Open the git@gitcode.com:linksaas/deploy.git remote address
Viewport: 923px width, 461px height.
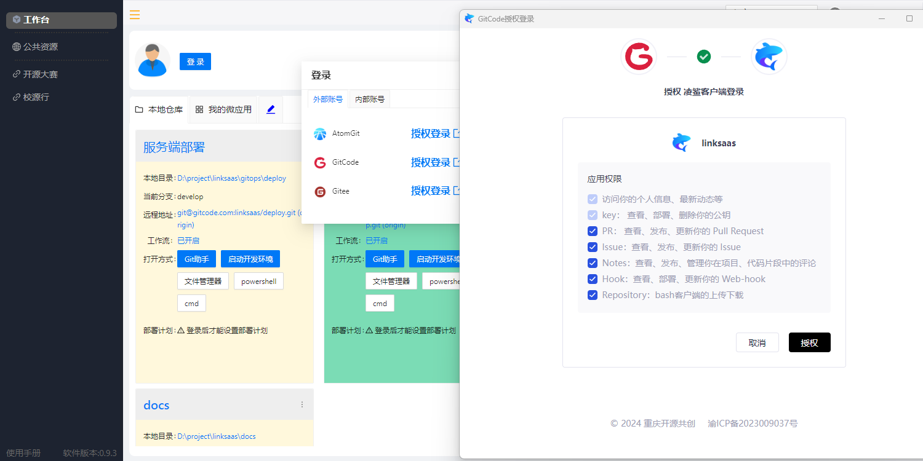[x=240, y=219]
